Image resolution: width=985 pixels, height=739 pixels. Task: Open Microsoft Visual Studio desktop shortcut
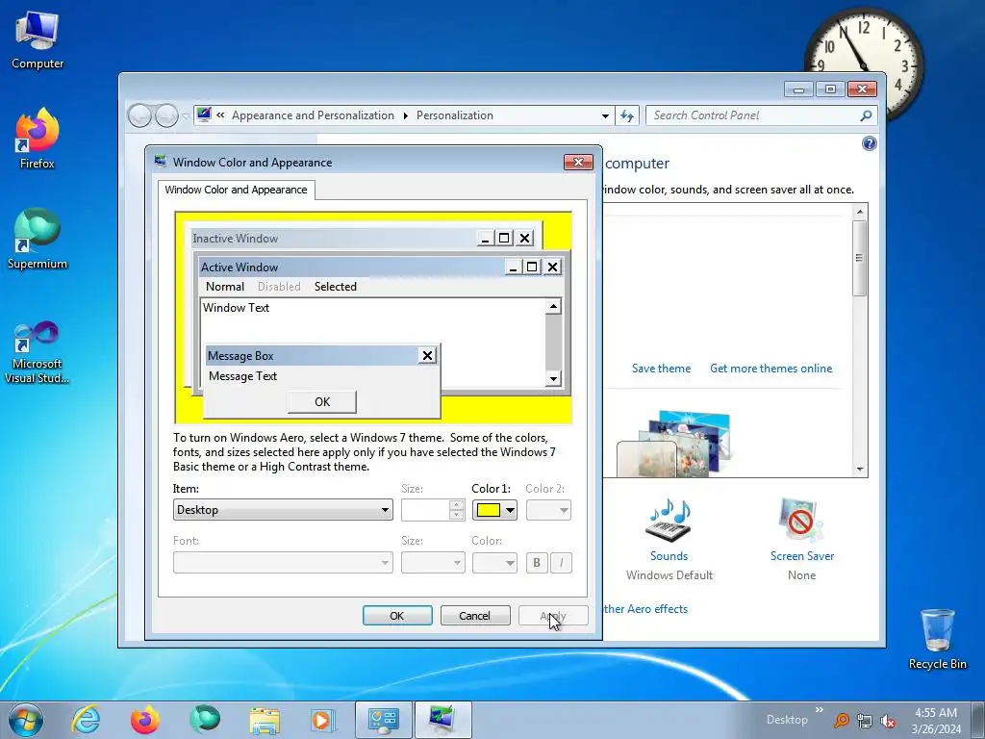(x=38, y=352)
